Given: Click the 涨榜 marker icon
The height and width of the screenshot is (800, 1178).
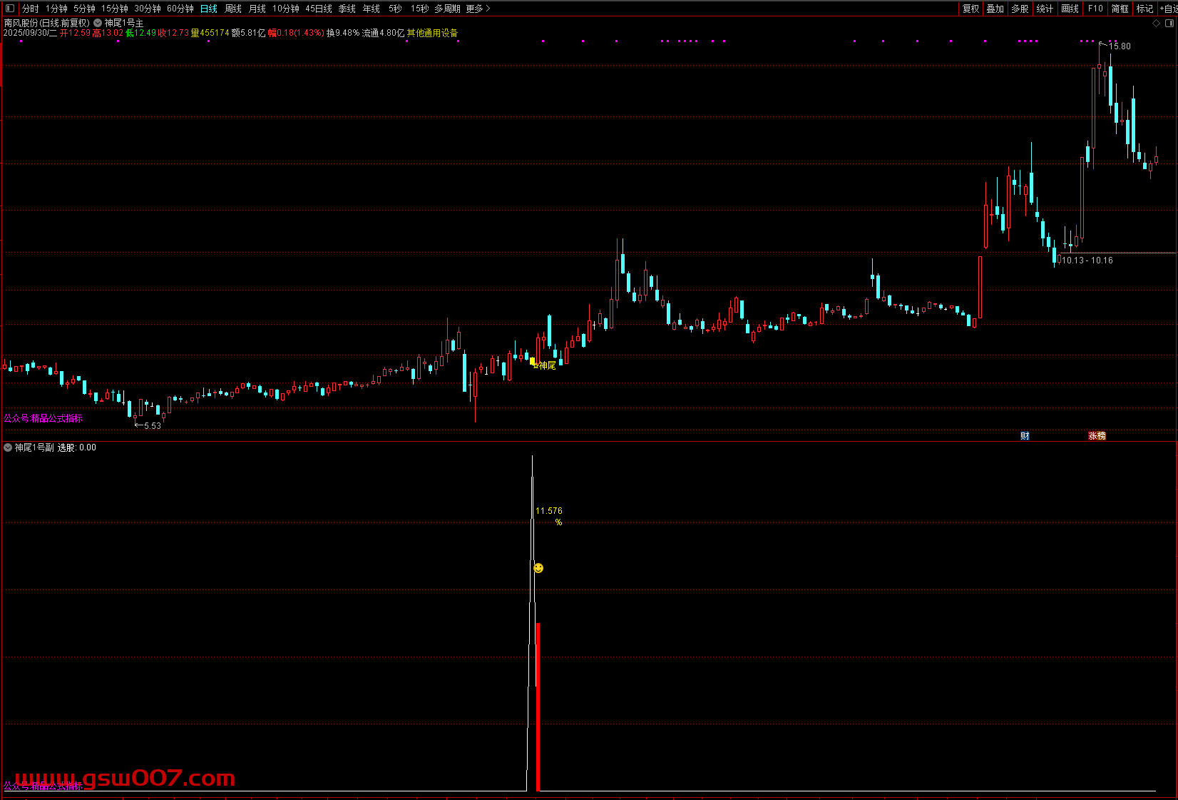Looking at the screenshot, I should point(1097,436).
